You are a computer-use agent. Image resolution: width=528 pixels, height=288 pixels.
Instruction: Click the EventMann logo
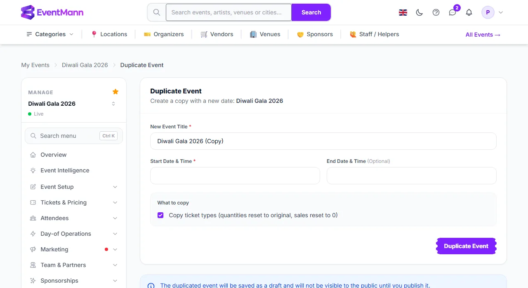(x=52, y=12)
